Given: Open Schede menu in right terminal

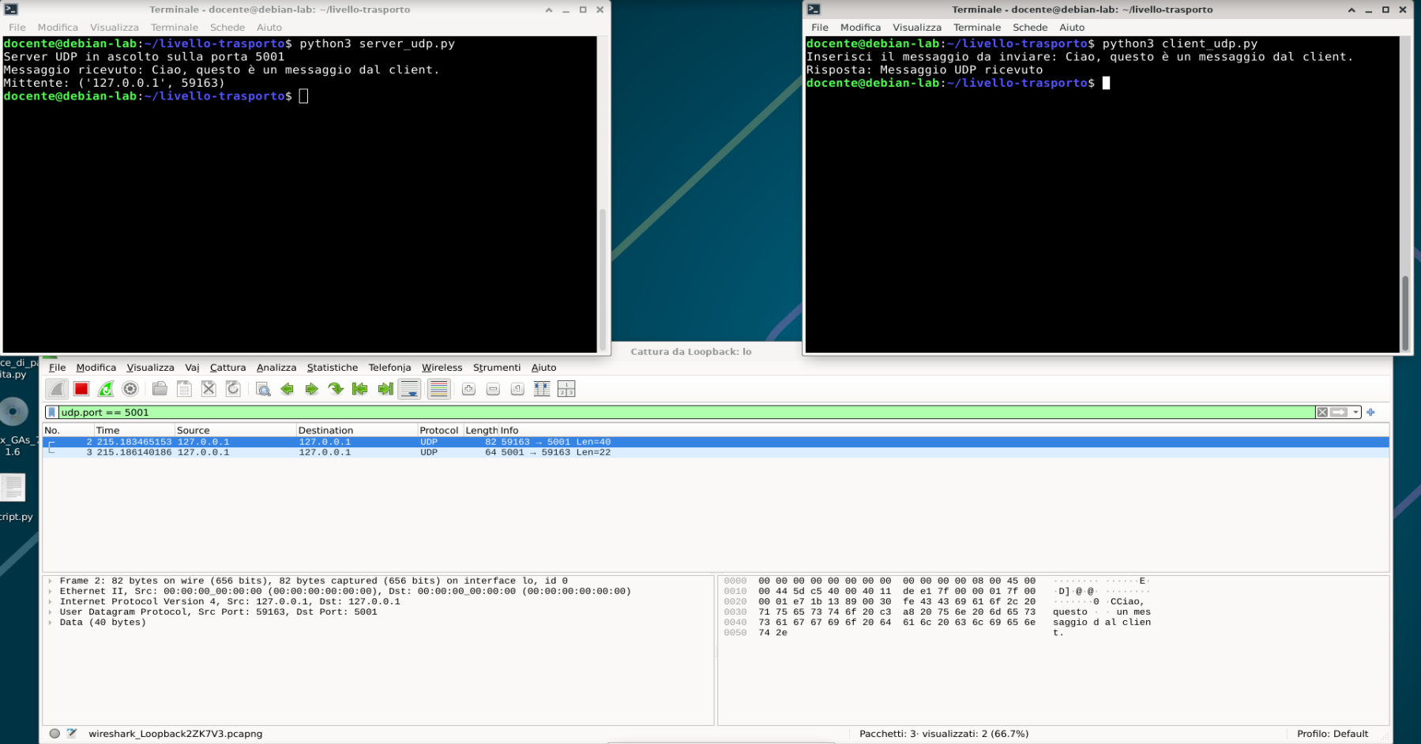Looking at the screenshot, I should (x=1030, y=27).
